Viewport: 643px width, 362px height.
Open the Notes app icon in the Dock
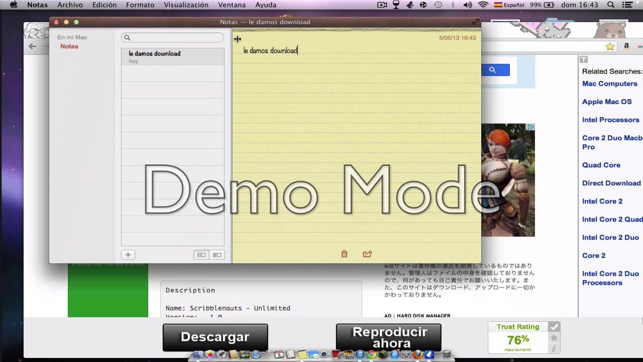tap(302, 354)
